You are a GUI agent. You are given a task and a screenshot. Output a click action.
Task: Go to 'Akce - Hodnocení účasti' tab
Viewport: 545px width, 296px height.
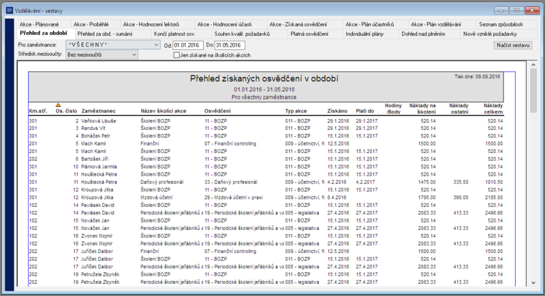tap(224, 24)
